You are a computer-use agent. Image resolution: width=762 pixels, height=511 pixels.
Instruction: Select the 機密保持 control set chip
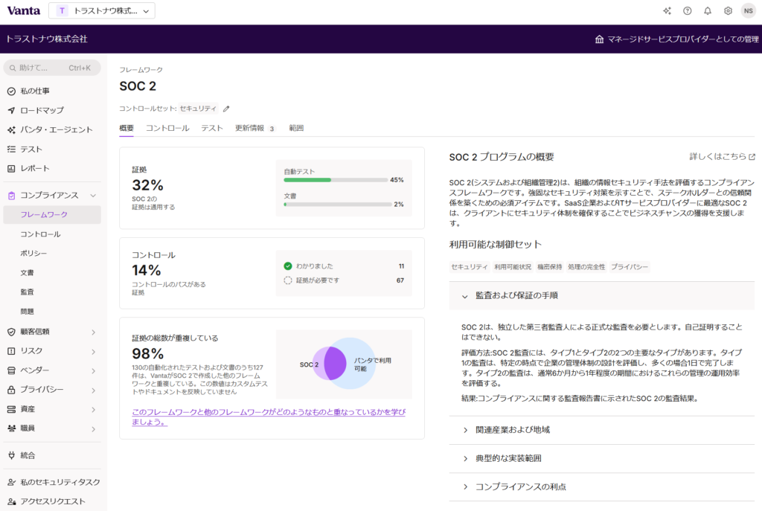pos(550,267)
